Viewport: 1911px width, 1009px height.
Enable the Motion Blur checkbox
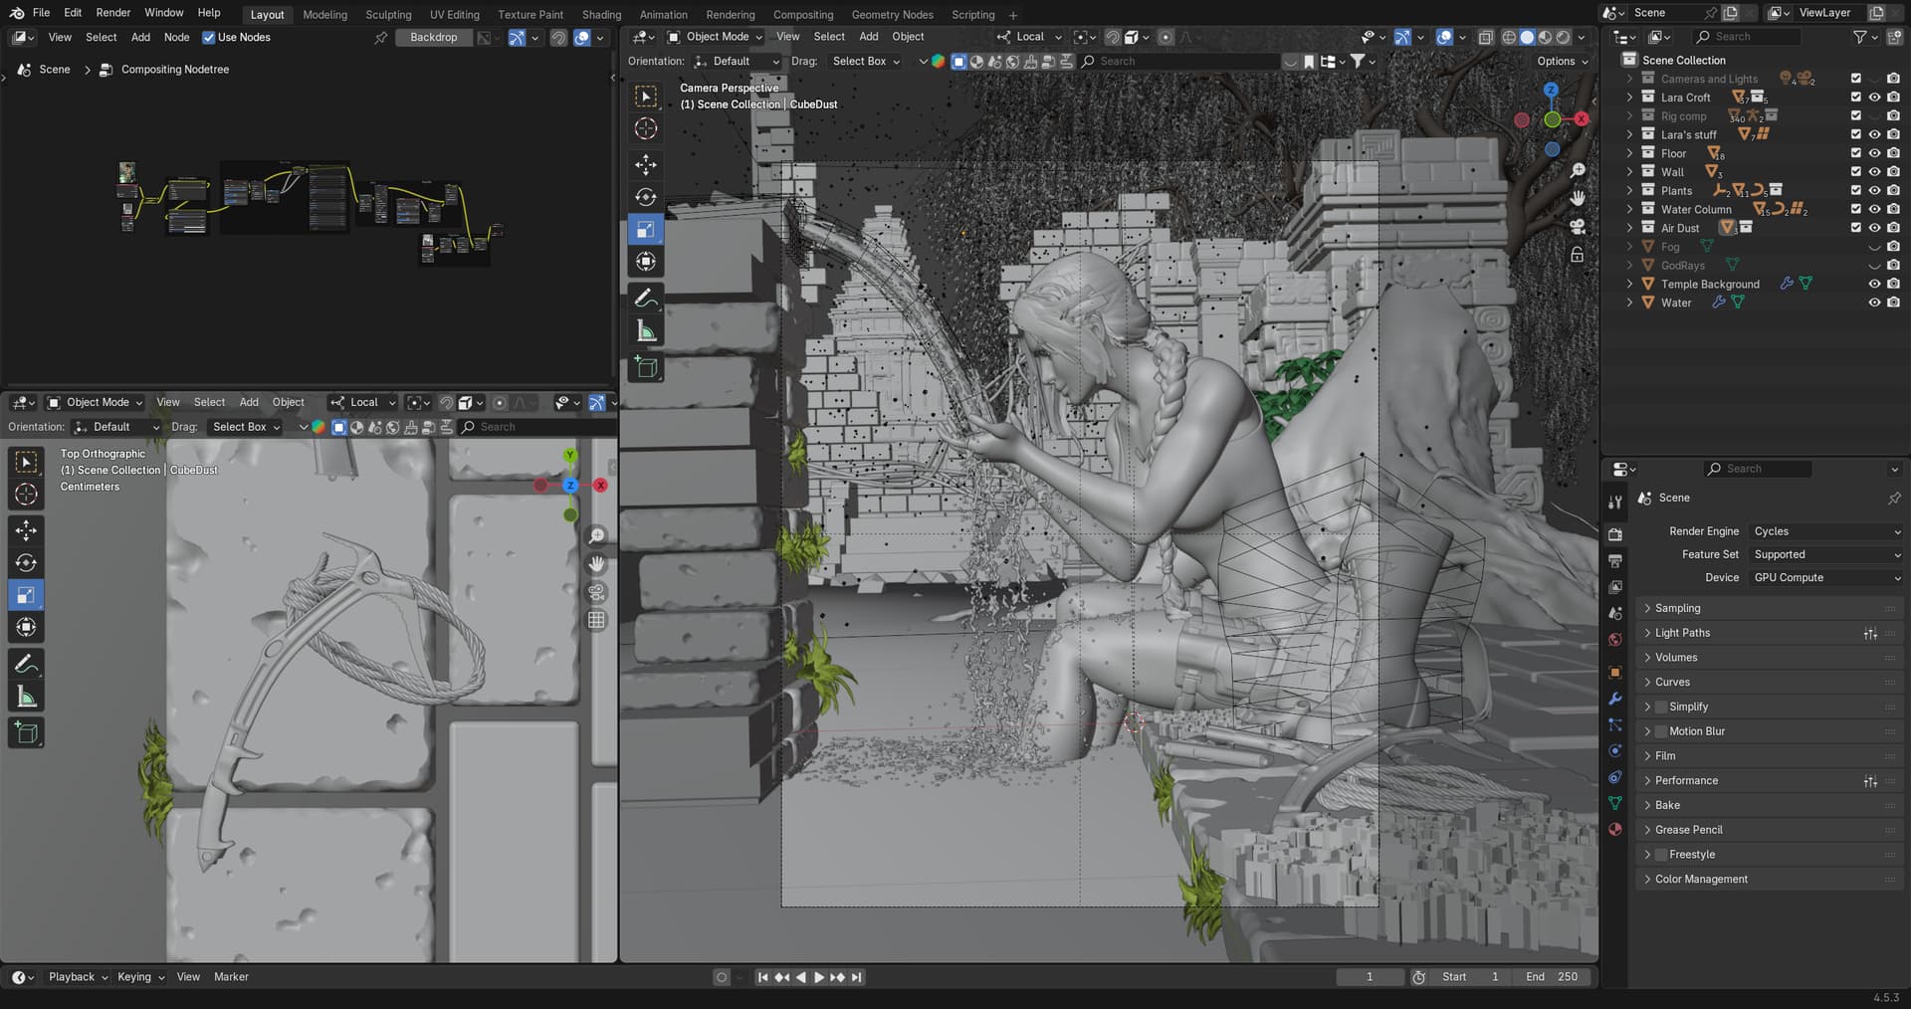coord(1660,731)
